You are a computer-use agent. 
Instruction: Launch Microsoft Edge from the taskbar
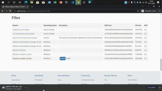click(x=26, y=2)
